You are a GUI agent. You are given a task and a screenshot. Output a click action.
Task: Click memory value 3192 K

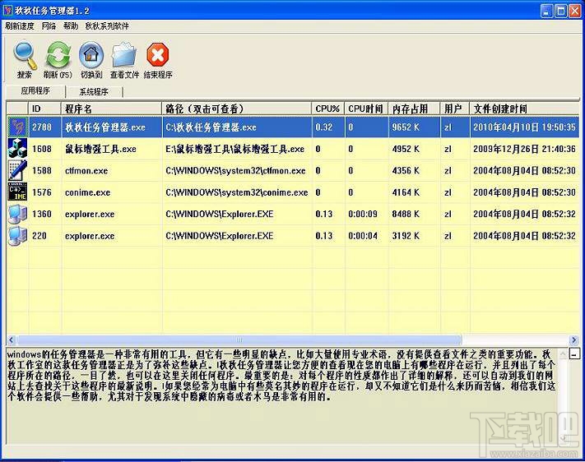[x=406, y=236]
